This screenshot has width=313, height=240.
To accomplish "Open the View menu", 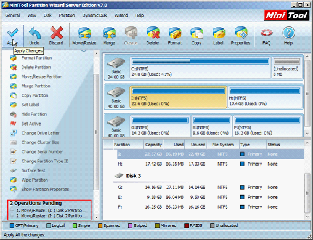I will pos(32,15).
